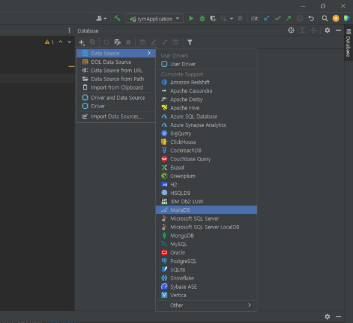Open the Database vertical side tab
This screenshot has height=323, width=353.
coord(348,42)
